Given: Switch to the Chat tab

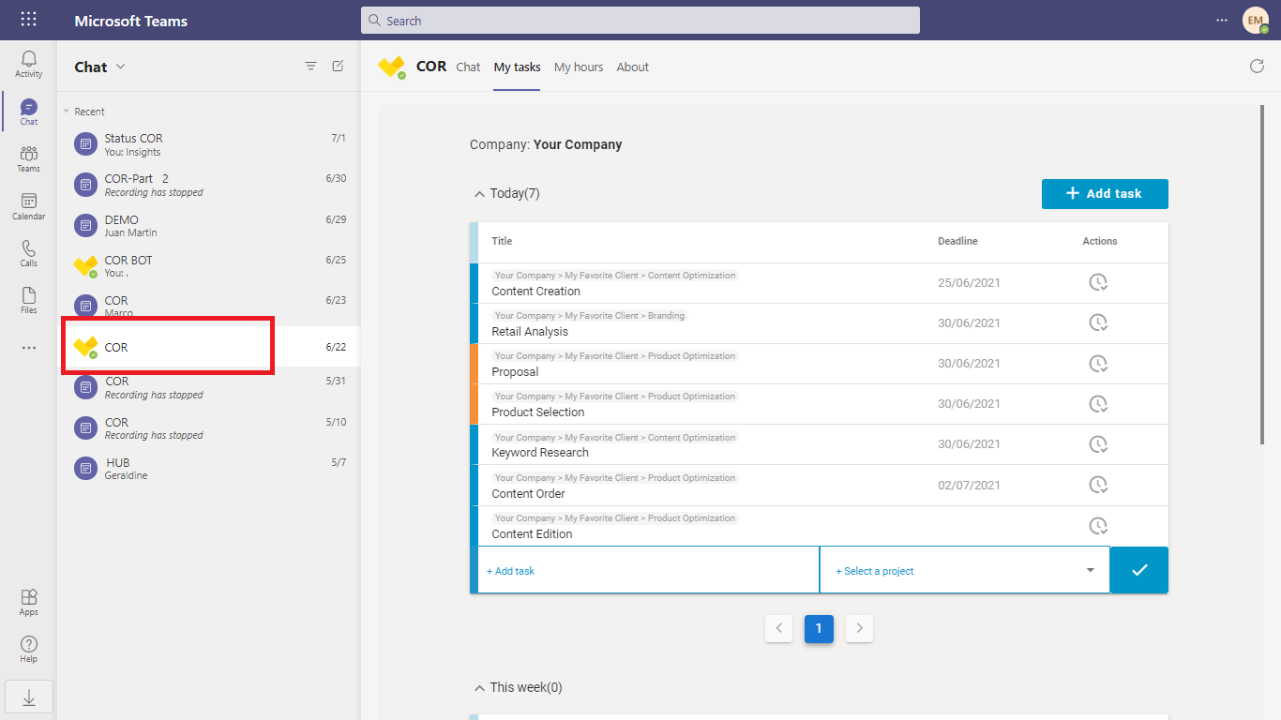Looking at the screenshot, I should click(x=468, y=67).
